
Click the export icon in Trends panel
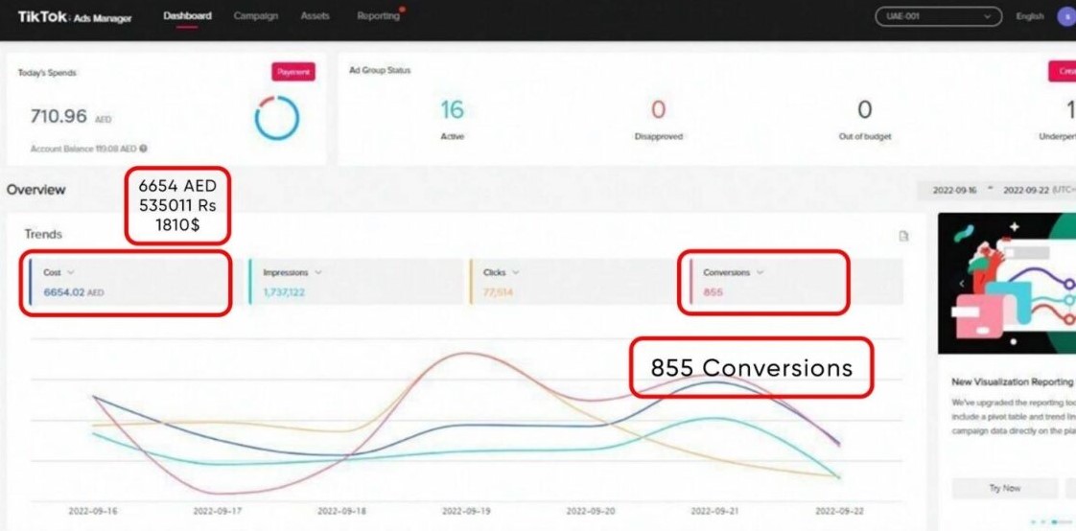tap(902, 237)
